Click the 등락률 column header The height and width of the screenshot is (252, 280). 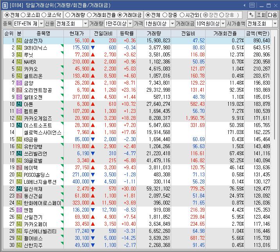coord(126,33)
